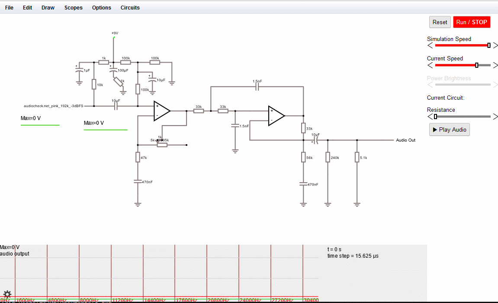Select the 470nF capacitor under 47k
This screenshot has width=498, height=303.
(138, 182)
